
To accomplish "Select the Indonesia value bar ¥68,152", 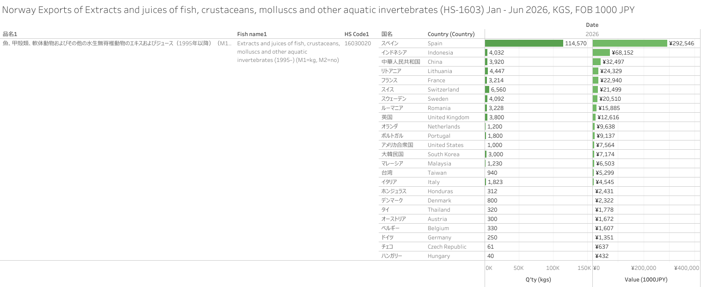I will click(x=601, y=52).
